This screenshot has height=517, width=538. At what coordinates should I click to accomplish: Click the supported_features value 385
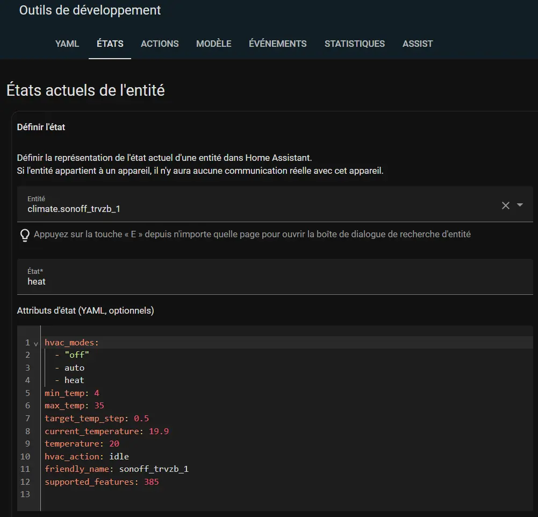(151, 482)
